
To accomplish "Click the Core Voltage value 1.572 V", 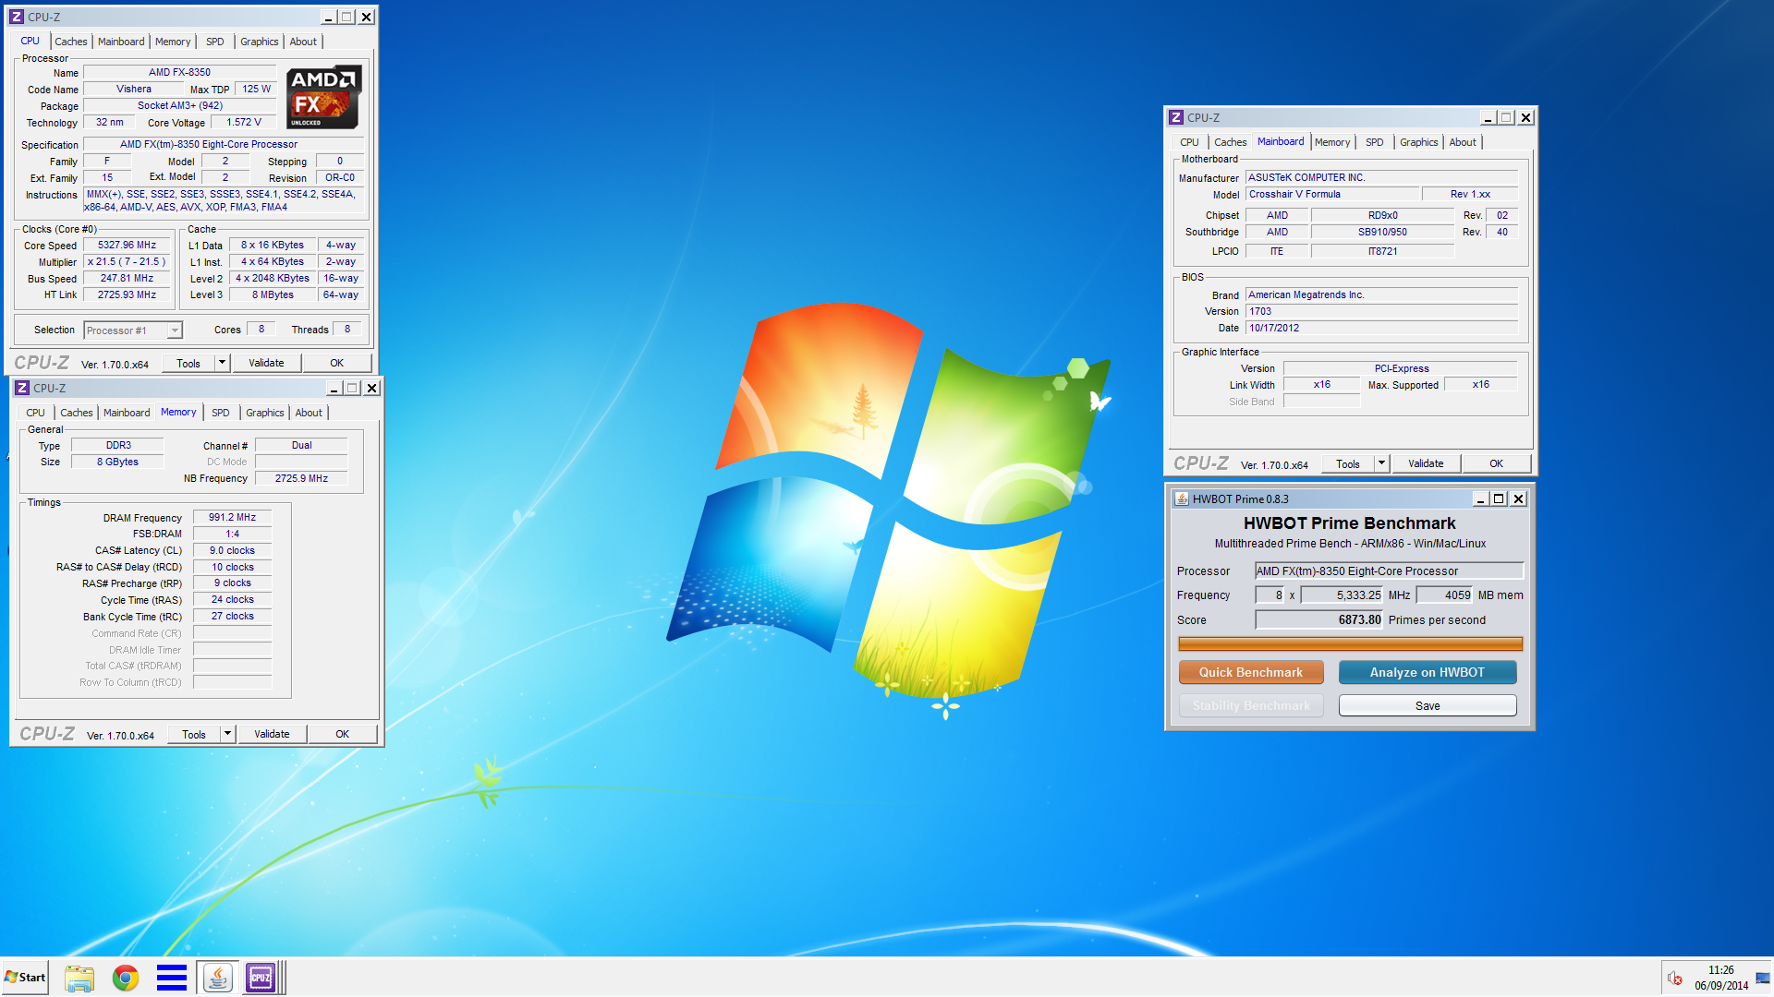I will click(x=244, y=122).
